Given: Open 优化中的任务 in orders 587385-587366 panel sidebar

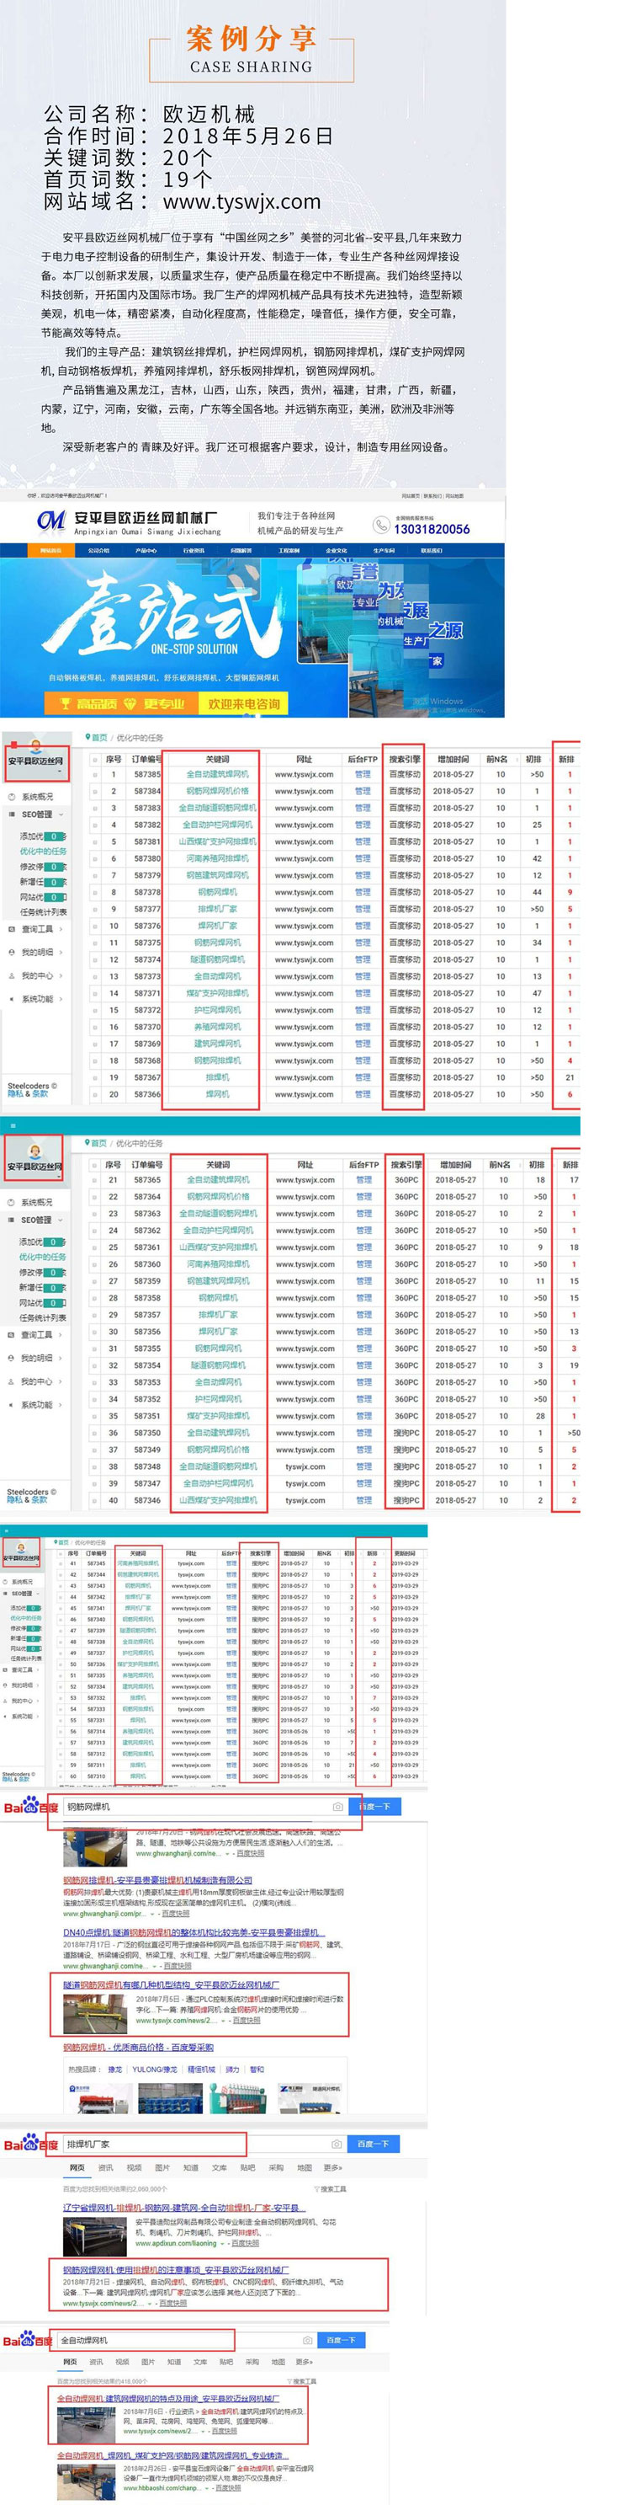Looking at the screenshot, I should point(43,851).
